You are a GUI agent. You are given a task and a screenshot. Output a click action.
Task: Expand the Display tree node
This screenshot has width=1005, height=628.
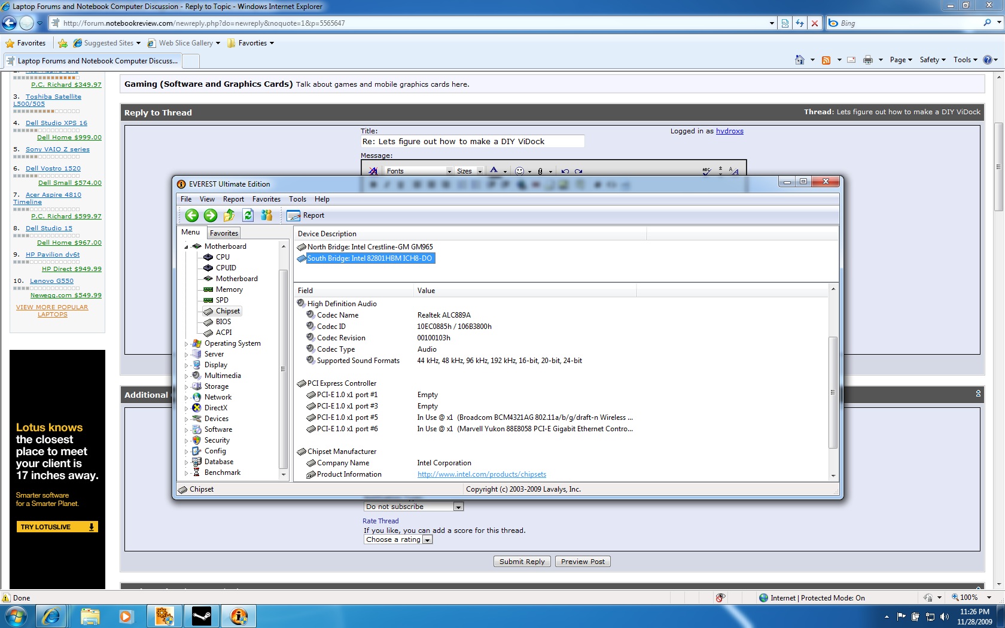coord(186,365)
